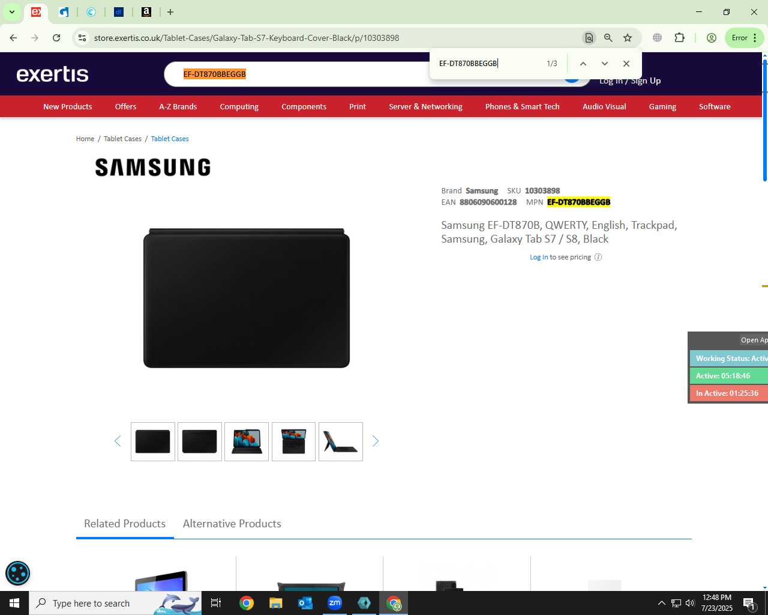Go back to the previous page
The height and width of the screenshot is (615, 768).
[x=13, y=38]
